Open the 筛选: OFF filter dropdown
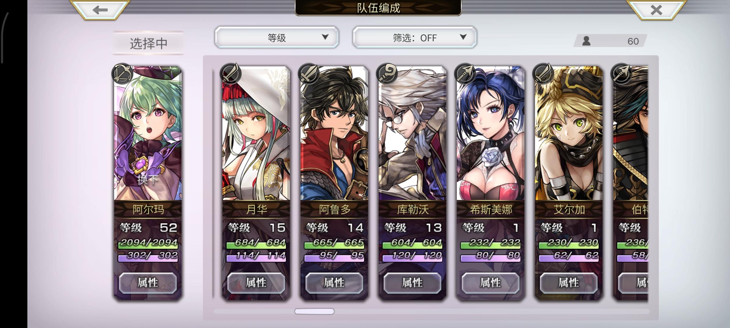 (415, 37)
